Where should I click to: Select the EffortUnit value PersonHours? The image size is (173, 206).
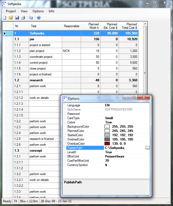[x=127, y=156]
